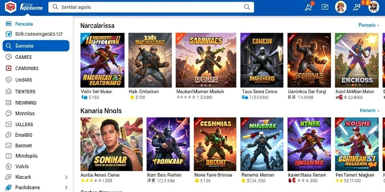Click the Narcalarissa section heading
This screenshot has height=192, width=385.
[x=97, y=25]
